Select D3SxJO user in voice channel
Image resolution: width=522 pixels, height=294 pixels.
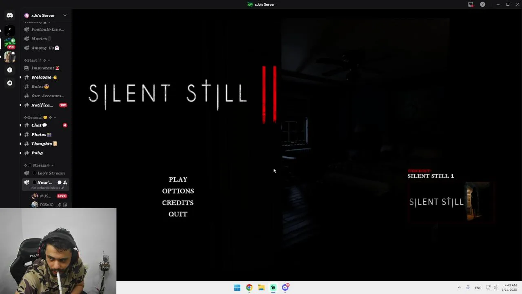[x=49, y=205]
